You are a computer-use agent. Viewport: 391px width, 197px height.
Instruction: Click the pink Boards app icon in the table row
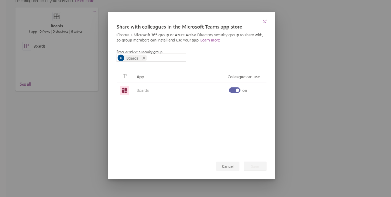tap(124, 90)
